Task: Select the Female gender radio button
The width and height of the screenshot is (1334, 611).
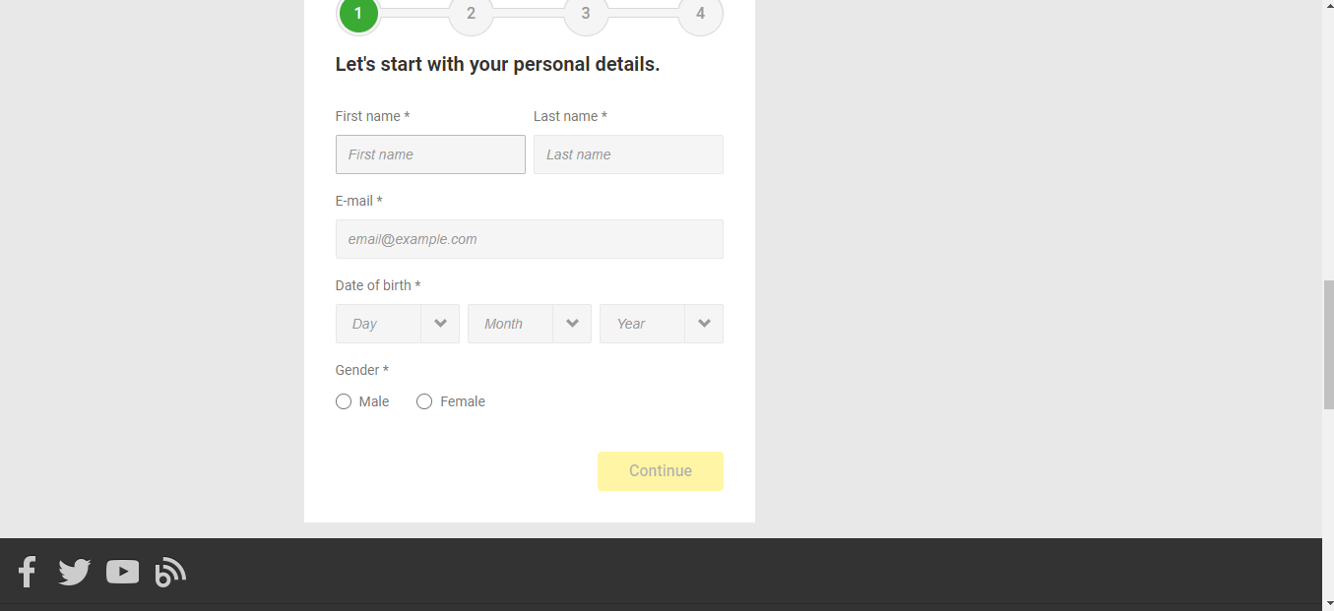Action: tap(424, 401)
